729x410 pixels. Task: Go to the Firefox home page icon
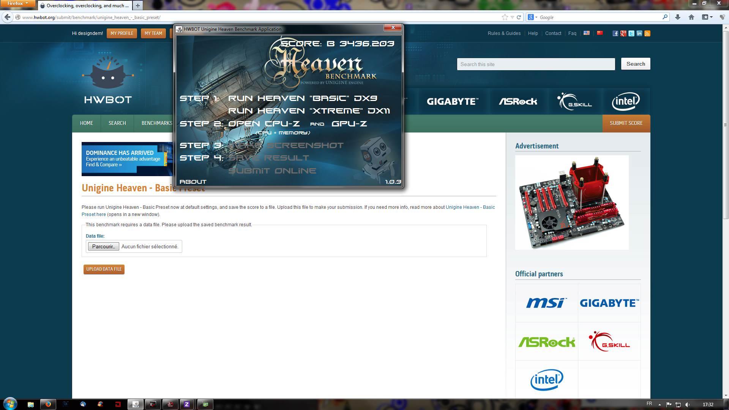(x=691, y=17)
